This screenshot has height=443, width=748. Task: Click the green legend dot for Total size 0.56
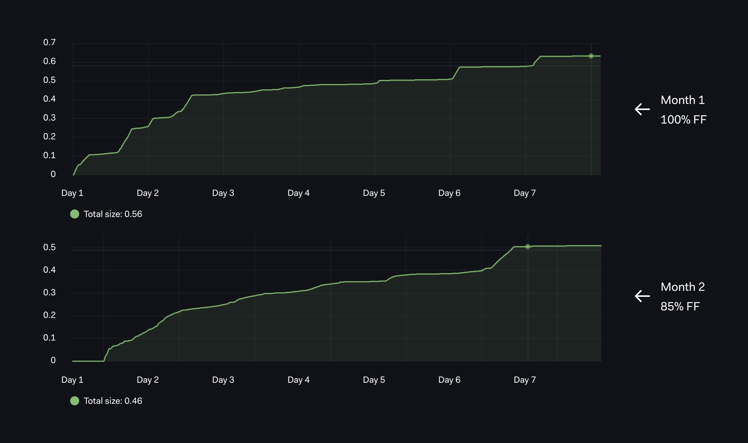(75, 214)
